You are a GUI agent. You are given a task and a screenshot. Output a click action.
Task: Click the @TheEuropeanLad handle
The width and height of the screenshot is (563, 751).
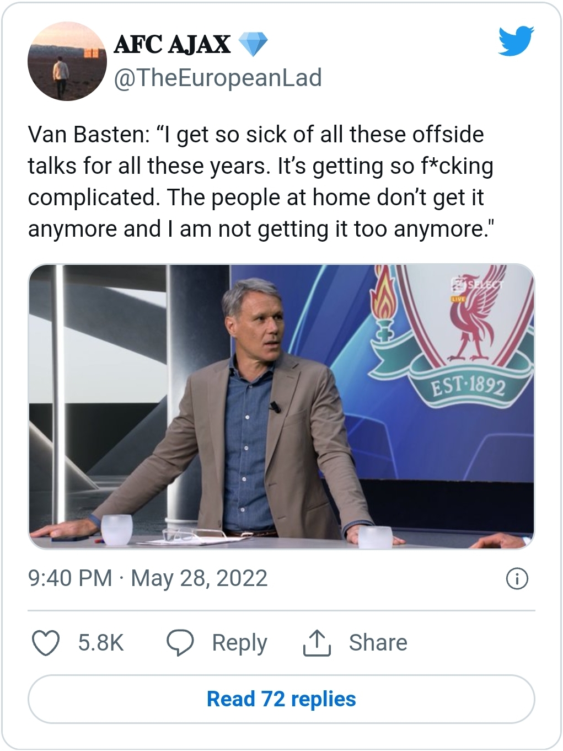point(218,78)
